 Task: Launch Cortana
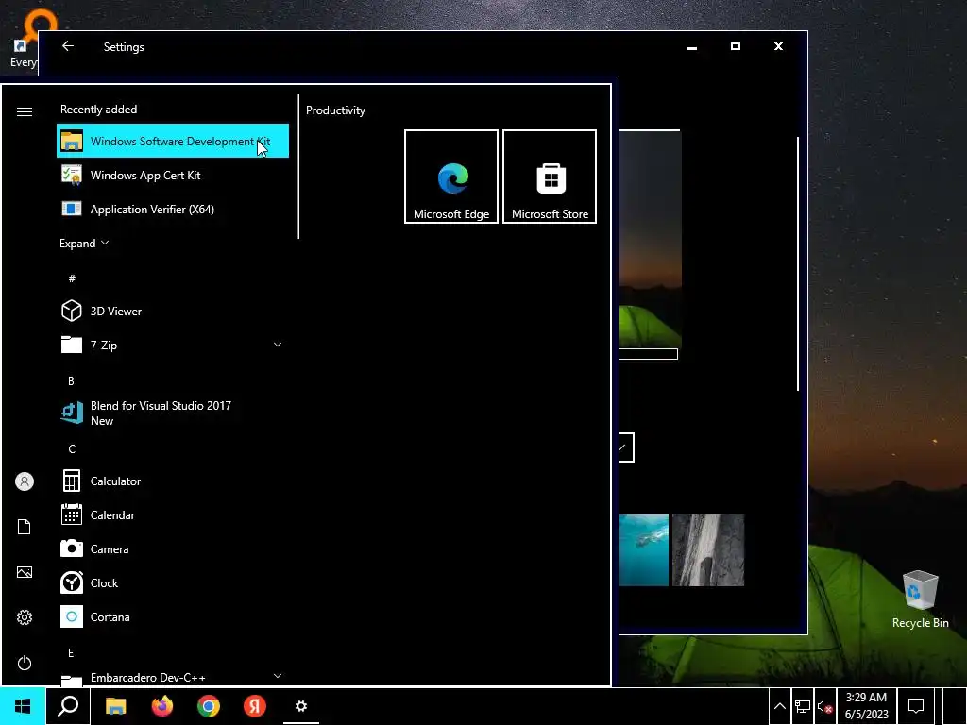point(173,616)
